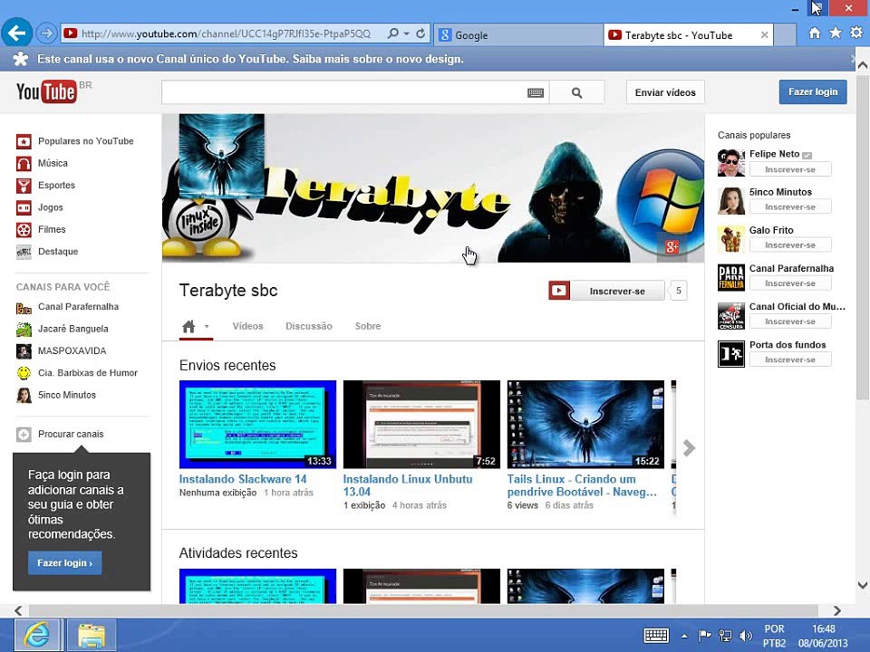Viewport: 870px width, 652px height.
Task: Open the address bar dropdown arrow
Action: click(x=406, y=34)
